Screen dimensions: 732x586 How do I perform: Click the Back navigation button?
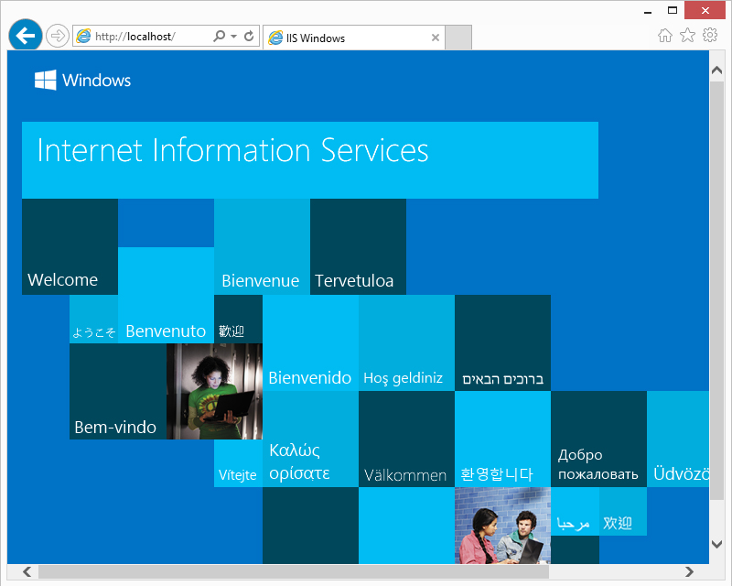[x=26, y=35]
